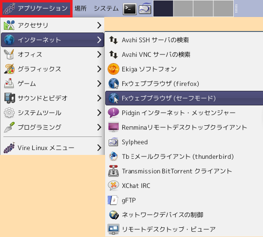
Task: Open the システム menu
Action: (106, 8)
